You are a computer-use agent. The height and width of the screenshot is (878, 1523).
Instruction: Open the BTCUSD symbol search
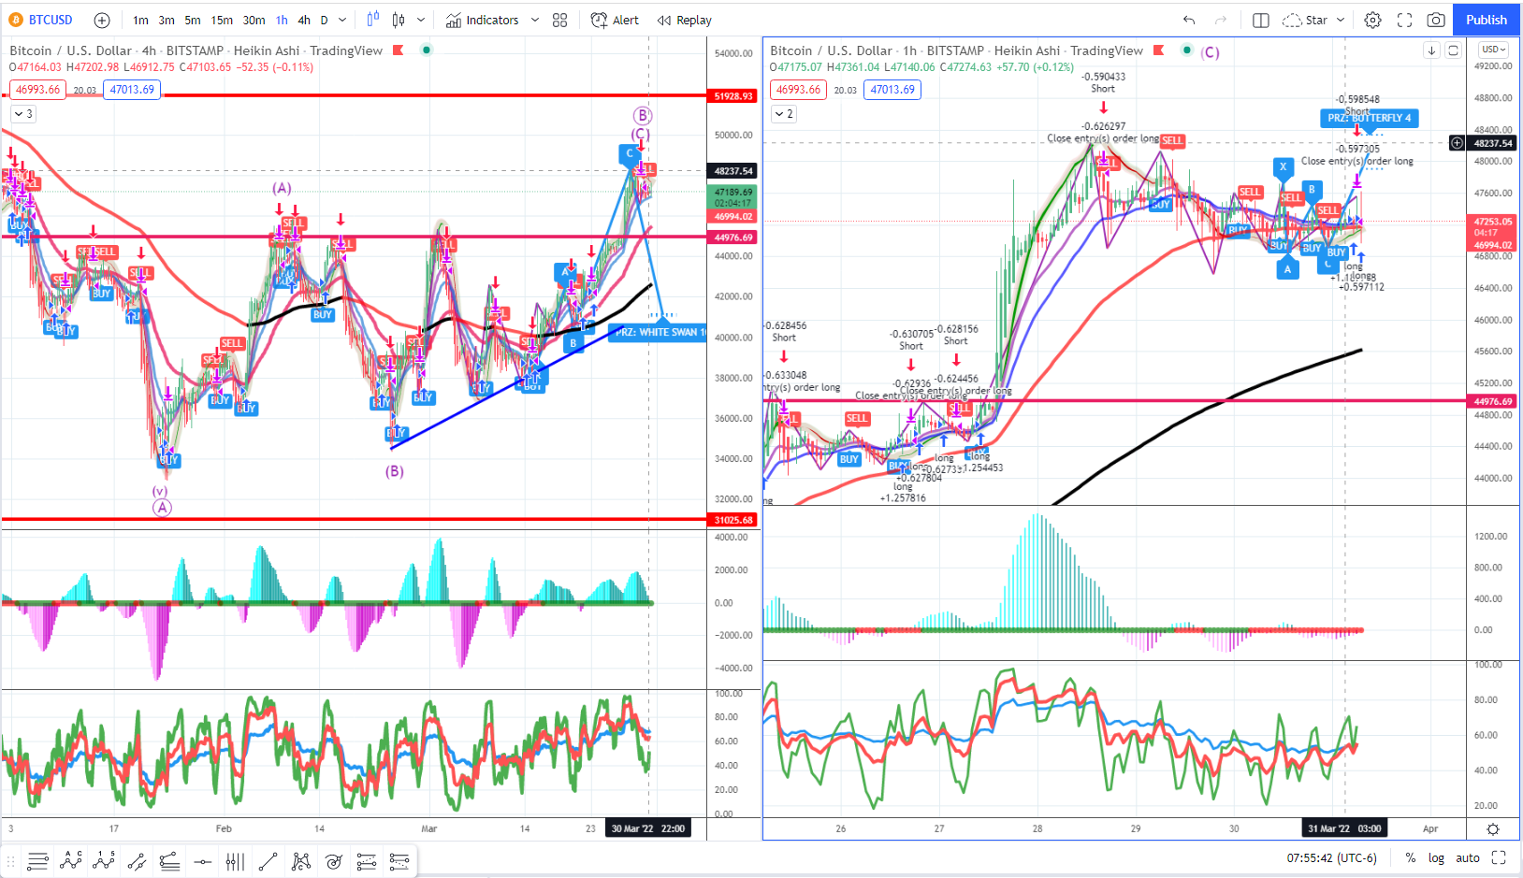(x=41, y=20)
